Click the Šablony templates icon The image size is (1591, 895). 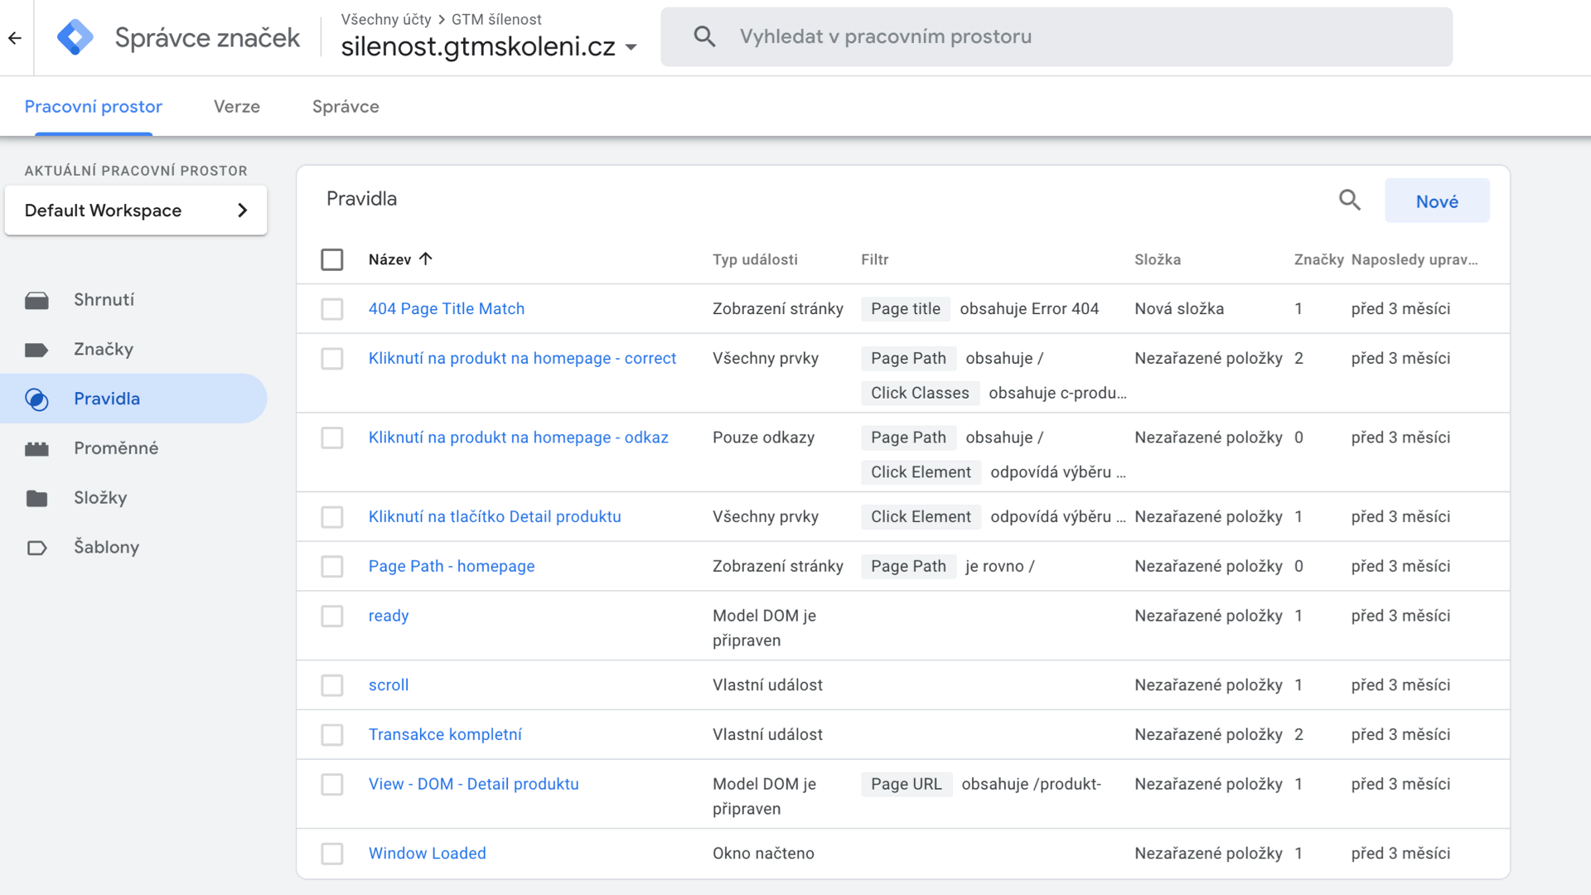(x=36, y=548)
